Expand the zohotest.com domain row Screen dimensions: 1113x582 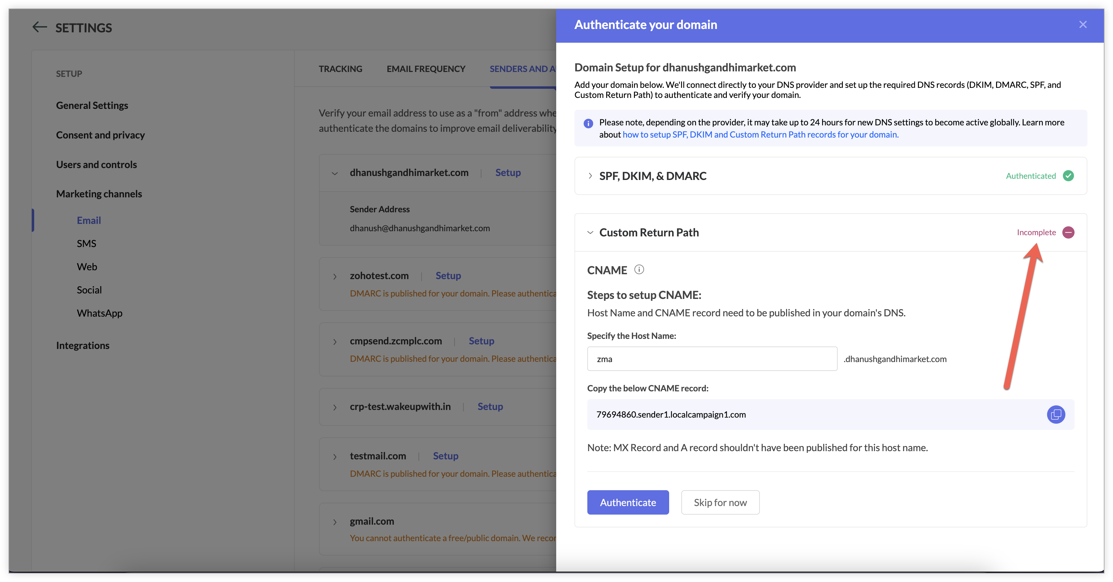(334, 276)
